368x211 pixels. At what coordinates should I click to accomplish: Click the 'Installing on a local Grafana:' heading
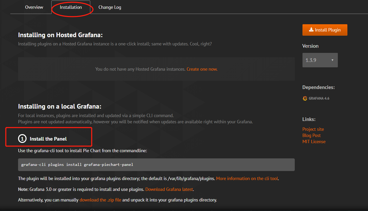tap(60, 107)
